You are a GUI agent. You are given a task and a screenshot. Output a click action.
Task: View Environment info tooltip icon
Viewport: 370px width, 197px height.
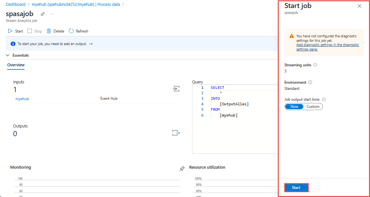pos(310,82)
